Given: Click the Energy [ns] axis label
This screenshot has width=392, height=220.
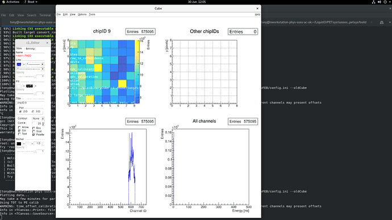Looking at the screenshot, I should pyautogui.click(x=240, y=211).
